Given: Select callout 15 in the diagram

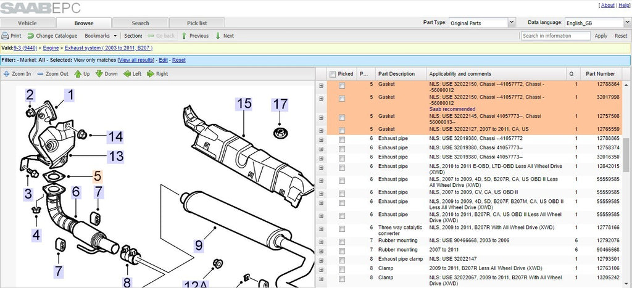Looking at the screenshot, I should tap(244, 104).
